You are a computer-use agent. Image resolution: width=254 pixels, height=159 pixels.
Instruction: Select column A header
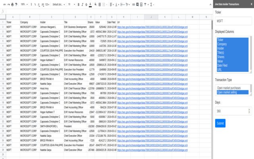[x=13, y=17]
